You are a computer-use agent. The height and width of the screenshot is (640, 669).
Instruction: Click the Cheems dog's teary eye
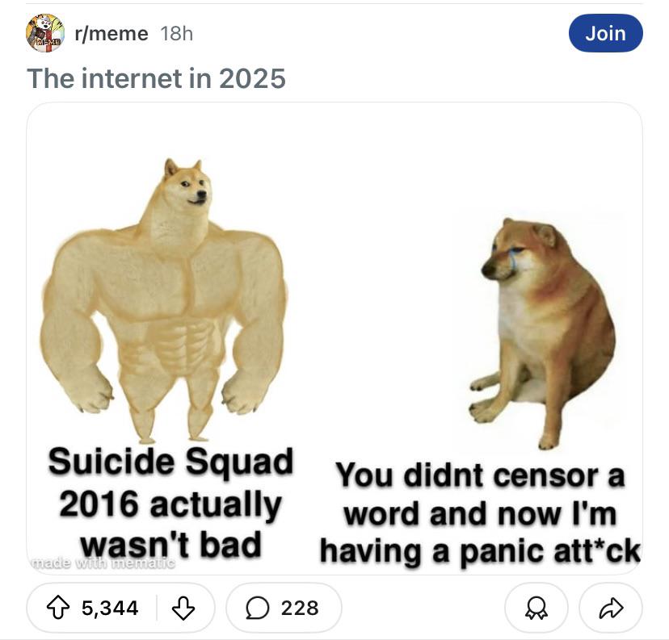coord(515,250)
